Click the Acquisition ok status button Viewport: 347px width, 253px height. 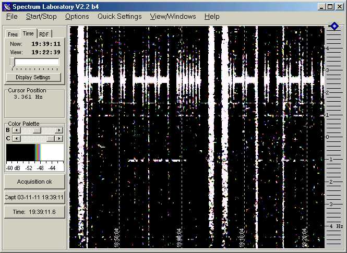(x=34, y=182)
